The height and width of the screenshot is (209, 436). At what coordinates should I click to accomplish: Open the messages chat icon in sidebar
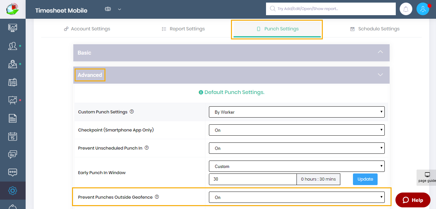13,154
